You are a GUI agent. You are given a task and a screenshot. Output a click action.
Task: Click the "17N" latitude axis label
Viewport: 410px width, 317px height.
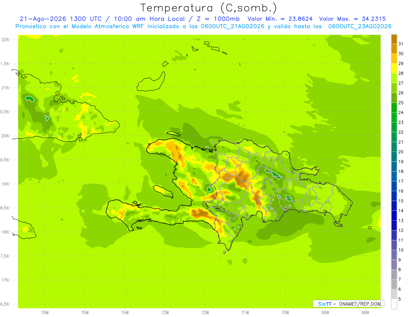point(5,280)
